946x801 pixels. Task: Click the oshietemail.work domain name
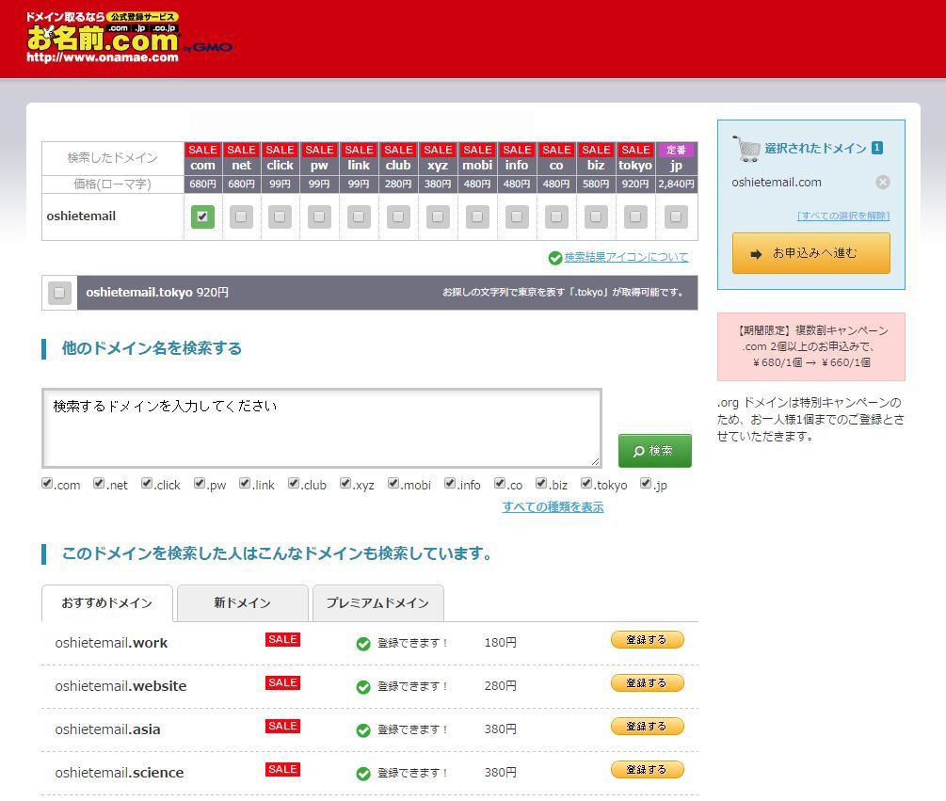pos(111,643)
